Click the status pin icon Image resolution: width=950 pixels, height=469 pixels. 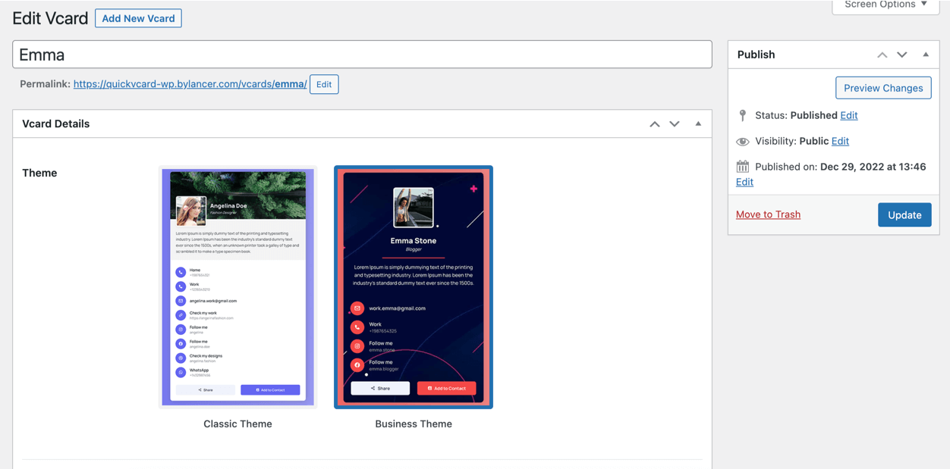[x=743, y=116]
